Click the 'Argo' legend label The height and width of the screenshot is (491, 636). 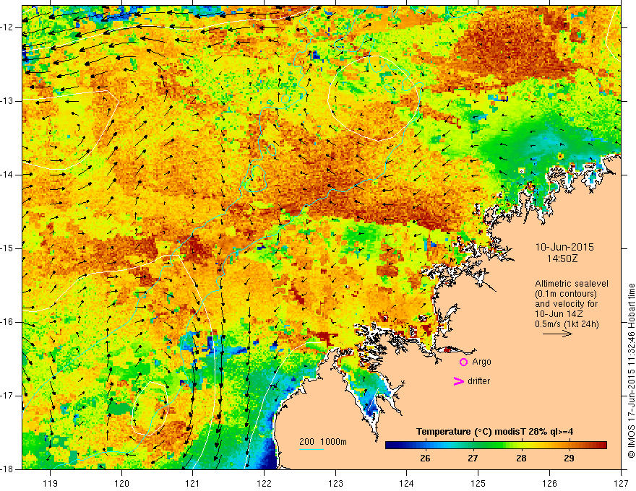point(481,362)
